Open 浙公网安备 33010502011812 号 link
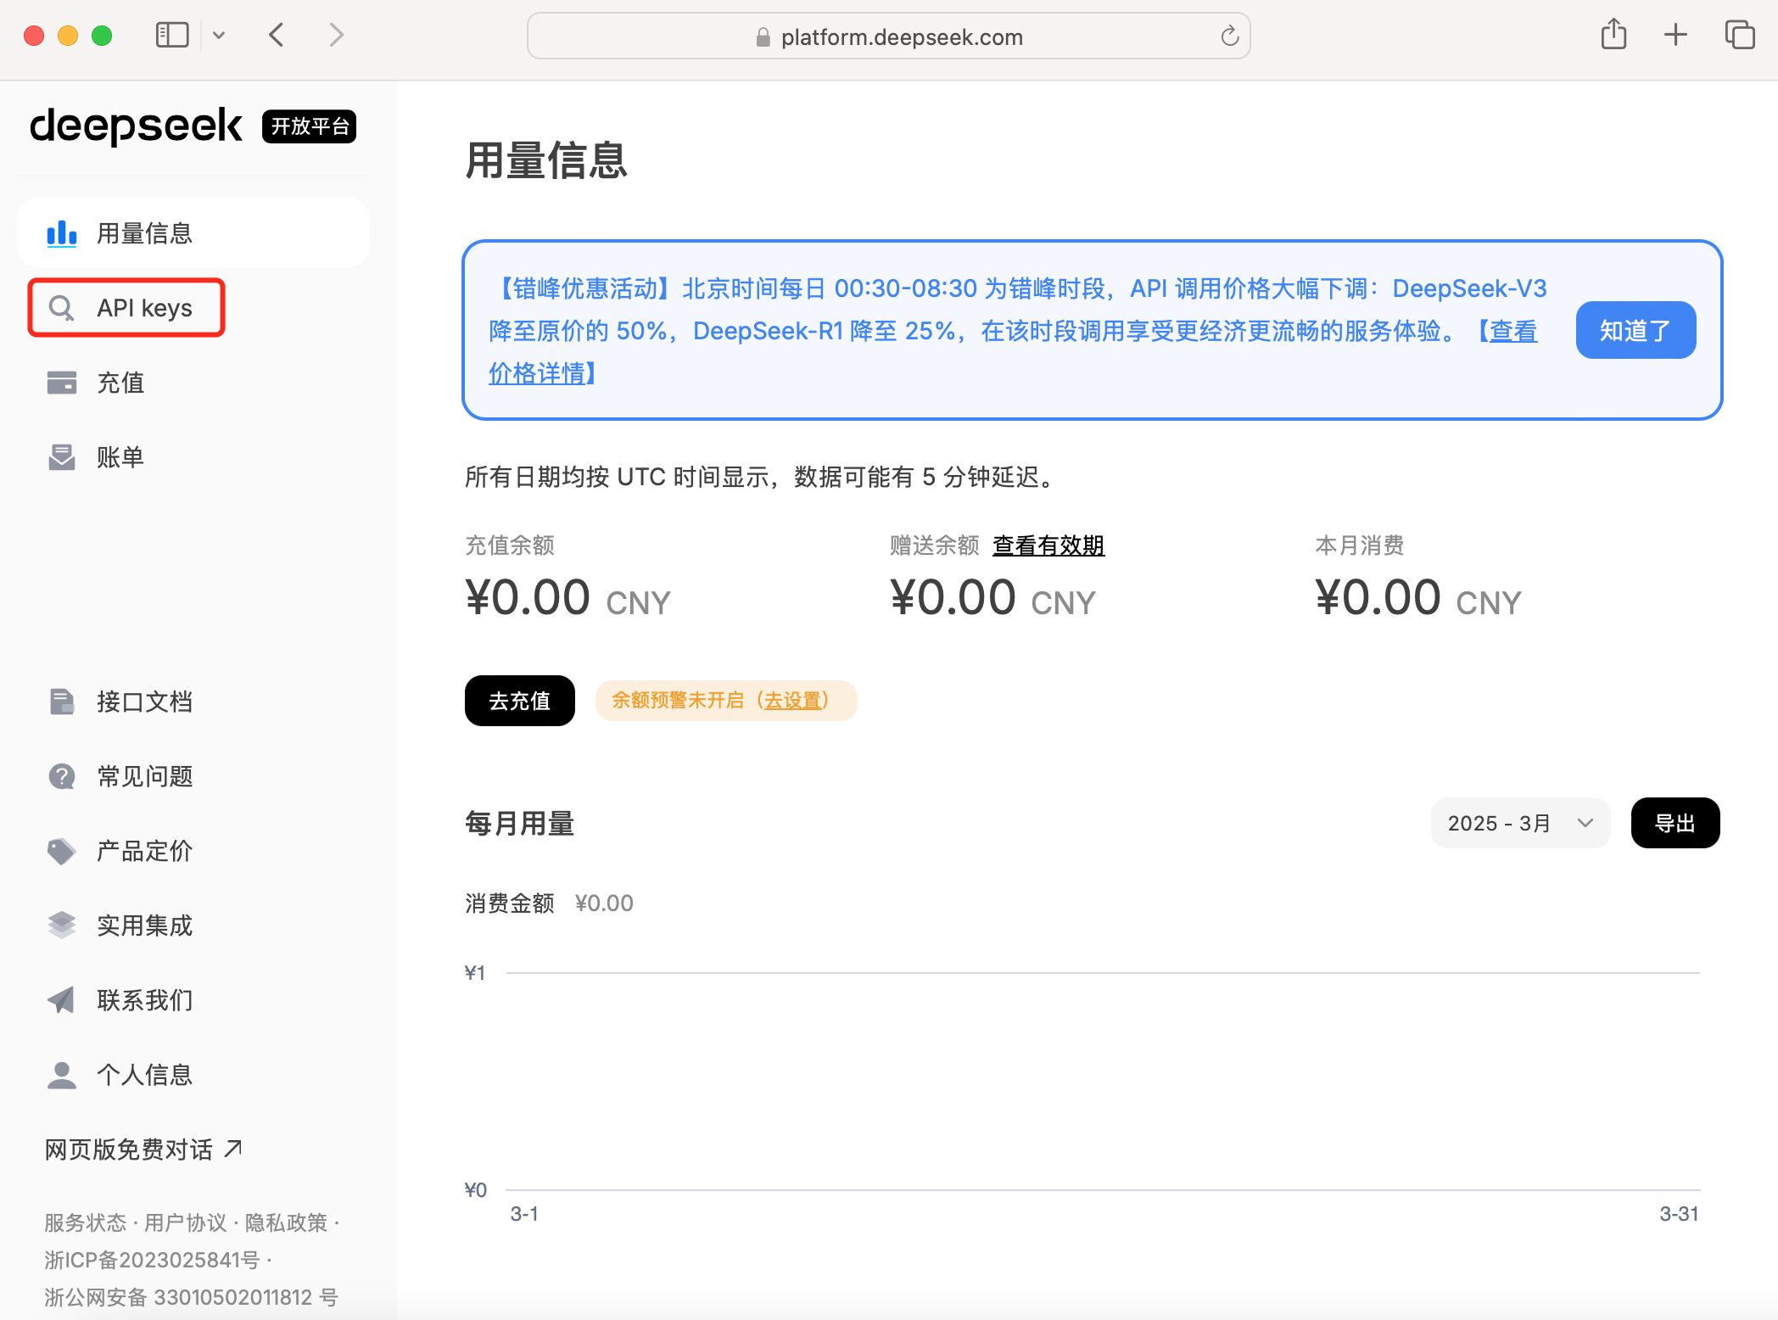The height and width of the screenshot is (1320, 1778). (x=191, y=1297)
